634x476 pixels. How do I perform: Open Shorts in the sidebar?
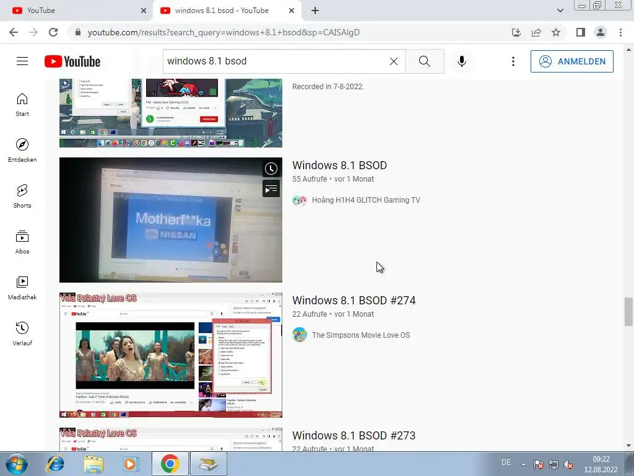[x=22, y=196]
